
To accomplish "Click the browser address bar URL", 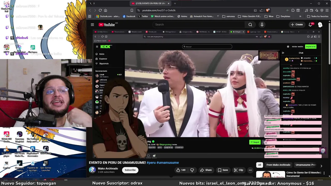I will tap(159, 10).
